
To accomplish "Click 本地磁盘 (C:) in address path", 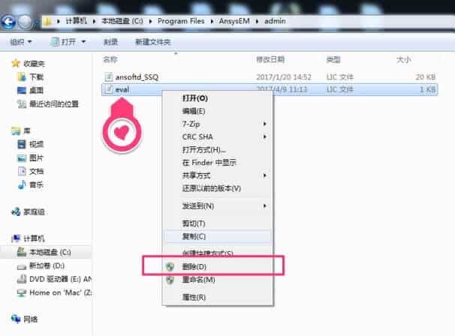I will pos(122,21).
